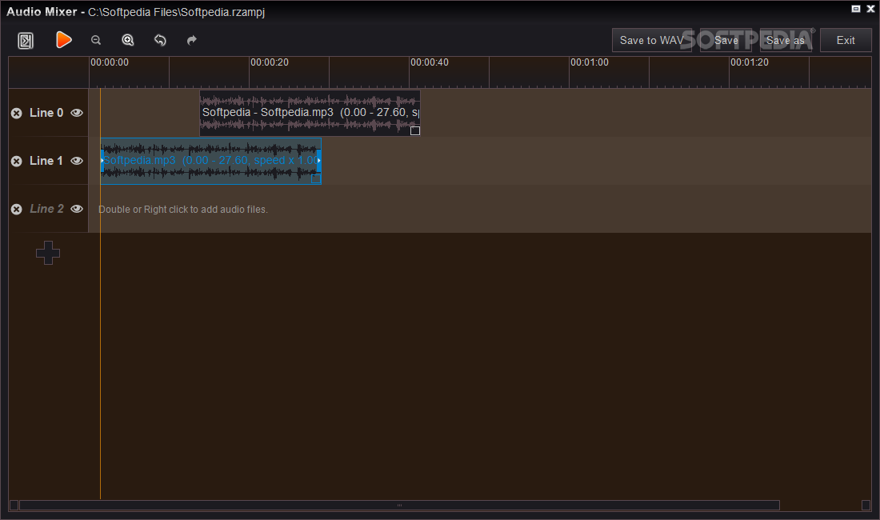Click the Save as button
This screenshot has width=880, height=520.
(x=785, y=40)
